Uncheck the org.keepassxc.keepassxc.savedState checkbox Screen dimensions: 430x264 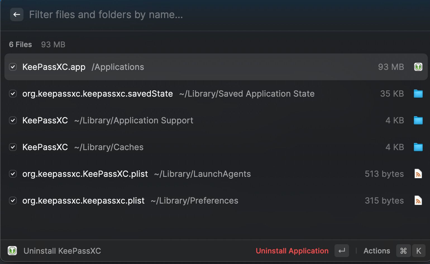point(13,94)
